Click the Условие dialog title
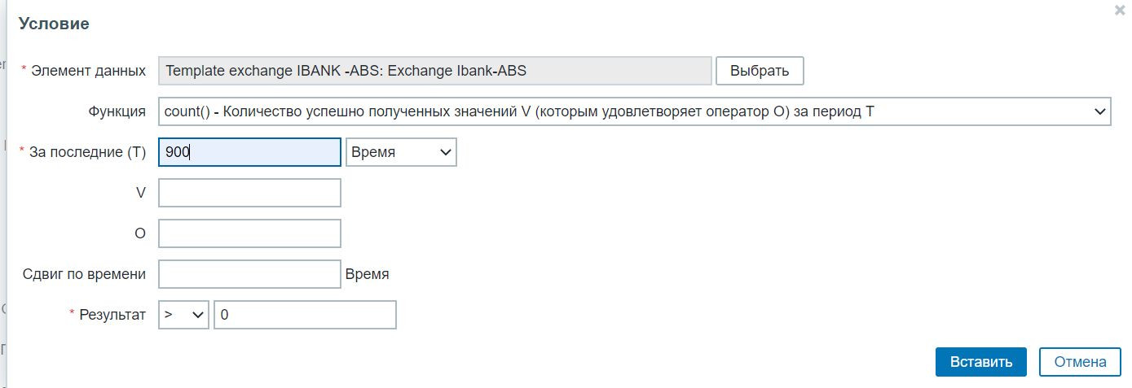This screenshot has height=388, width=1132. point(54,24)
